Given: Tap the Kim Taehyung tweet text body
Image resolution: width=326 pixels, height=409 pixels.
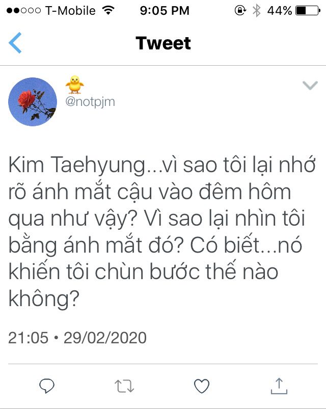Looking at the screenshot, I should 161,232.
